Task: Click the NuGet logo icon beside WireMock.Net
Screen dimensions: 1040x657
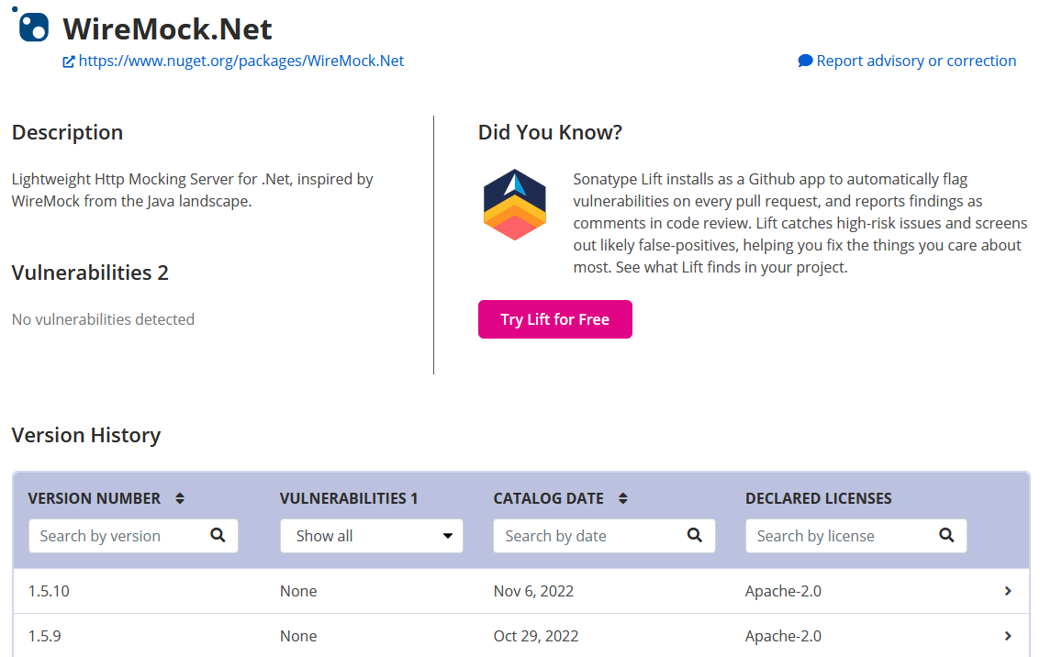Action: 32,26
